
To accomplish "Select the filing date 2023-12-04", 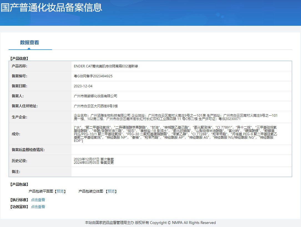I will click(83, 86).
